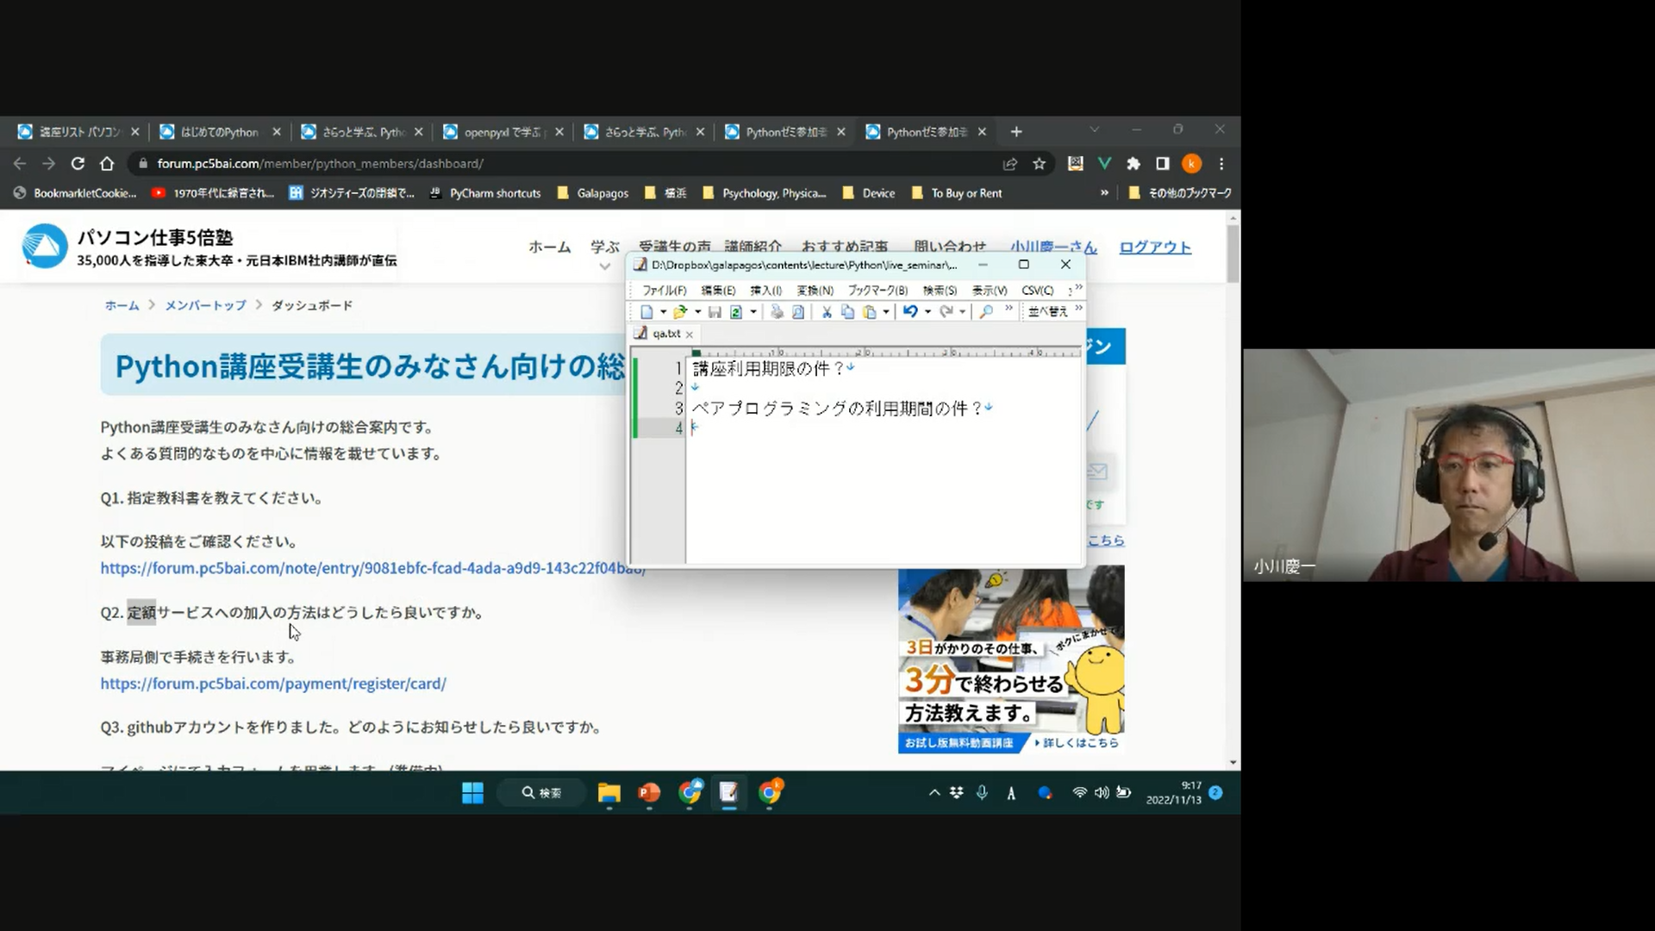The height and width of the screenshot is (931, 1655).
Task: Click the open folder icon in editor
Action: click(680, 312)
